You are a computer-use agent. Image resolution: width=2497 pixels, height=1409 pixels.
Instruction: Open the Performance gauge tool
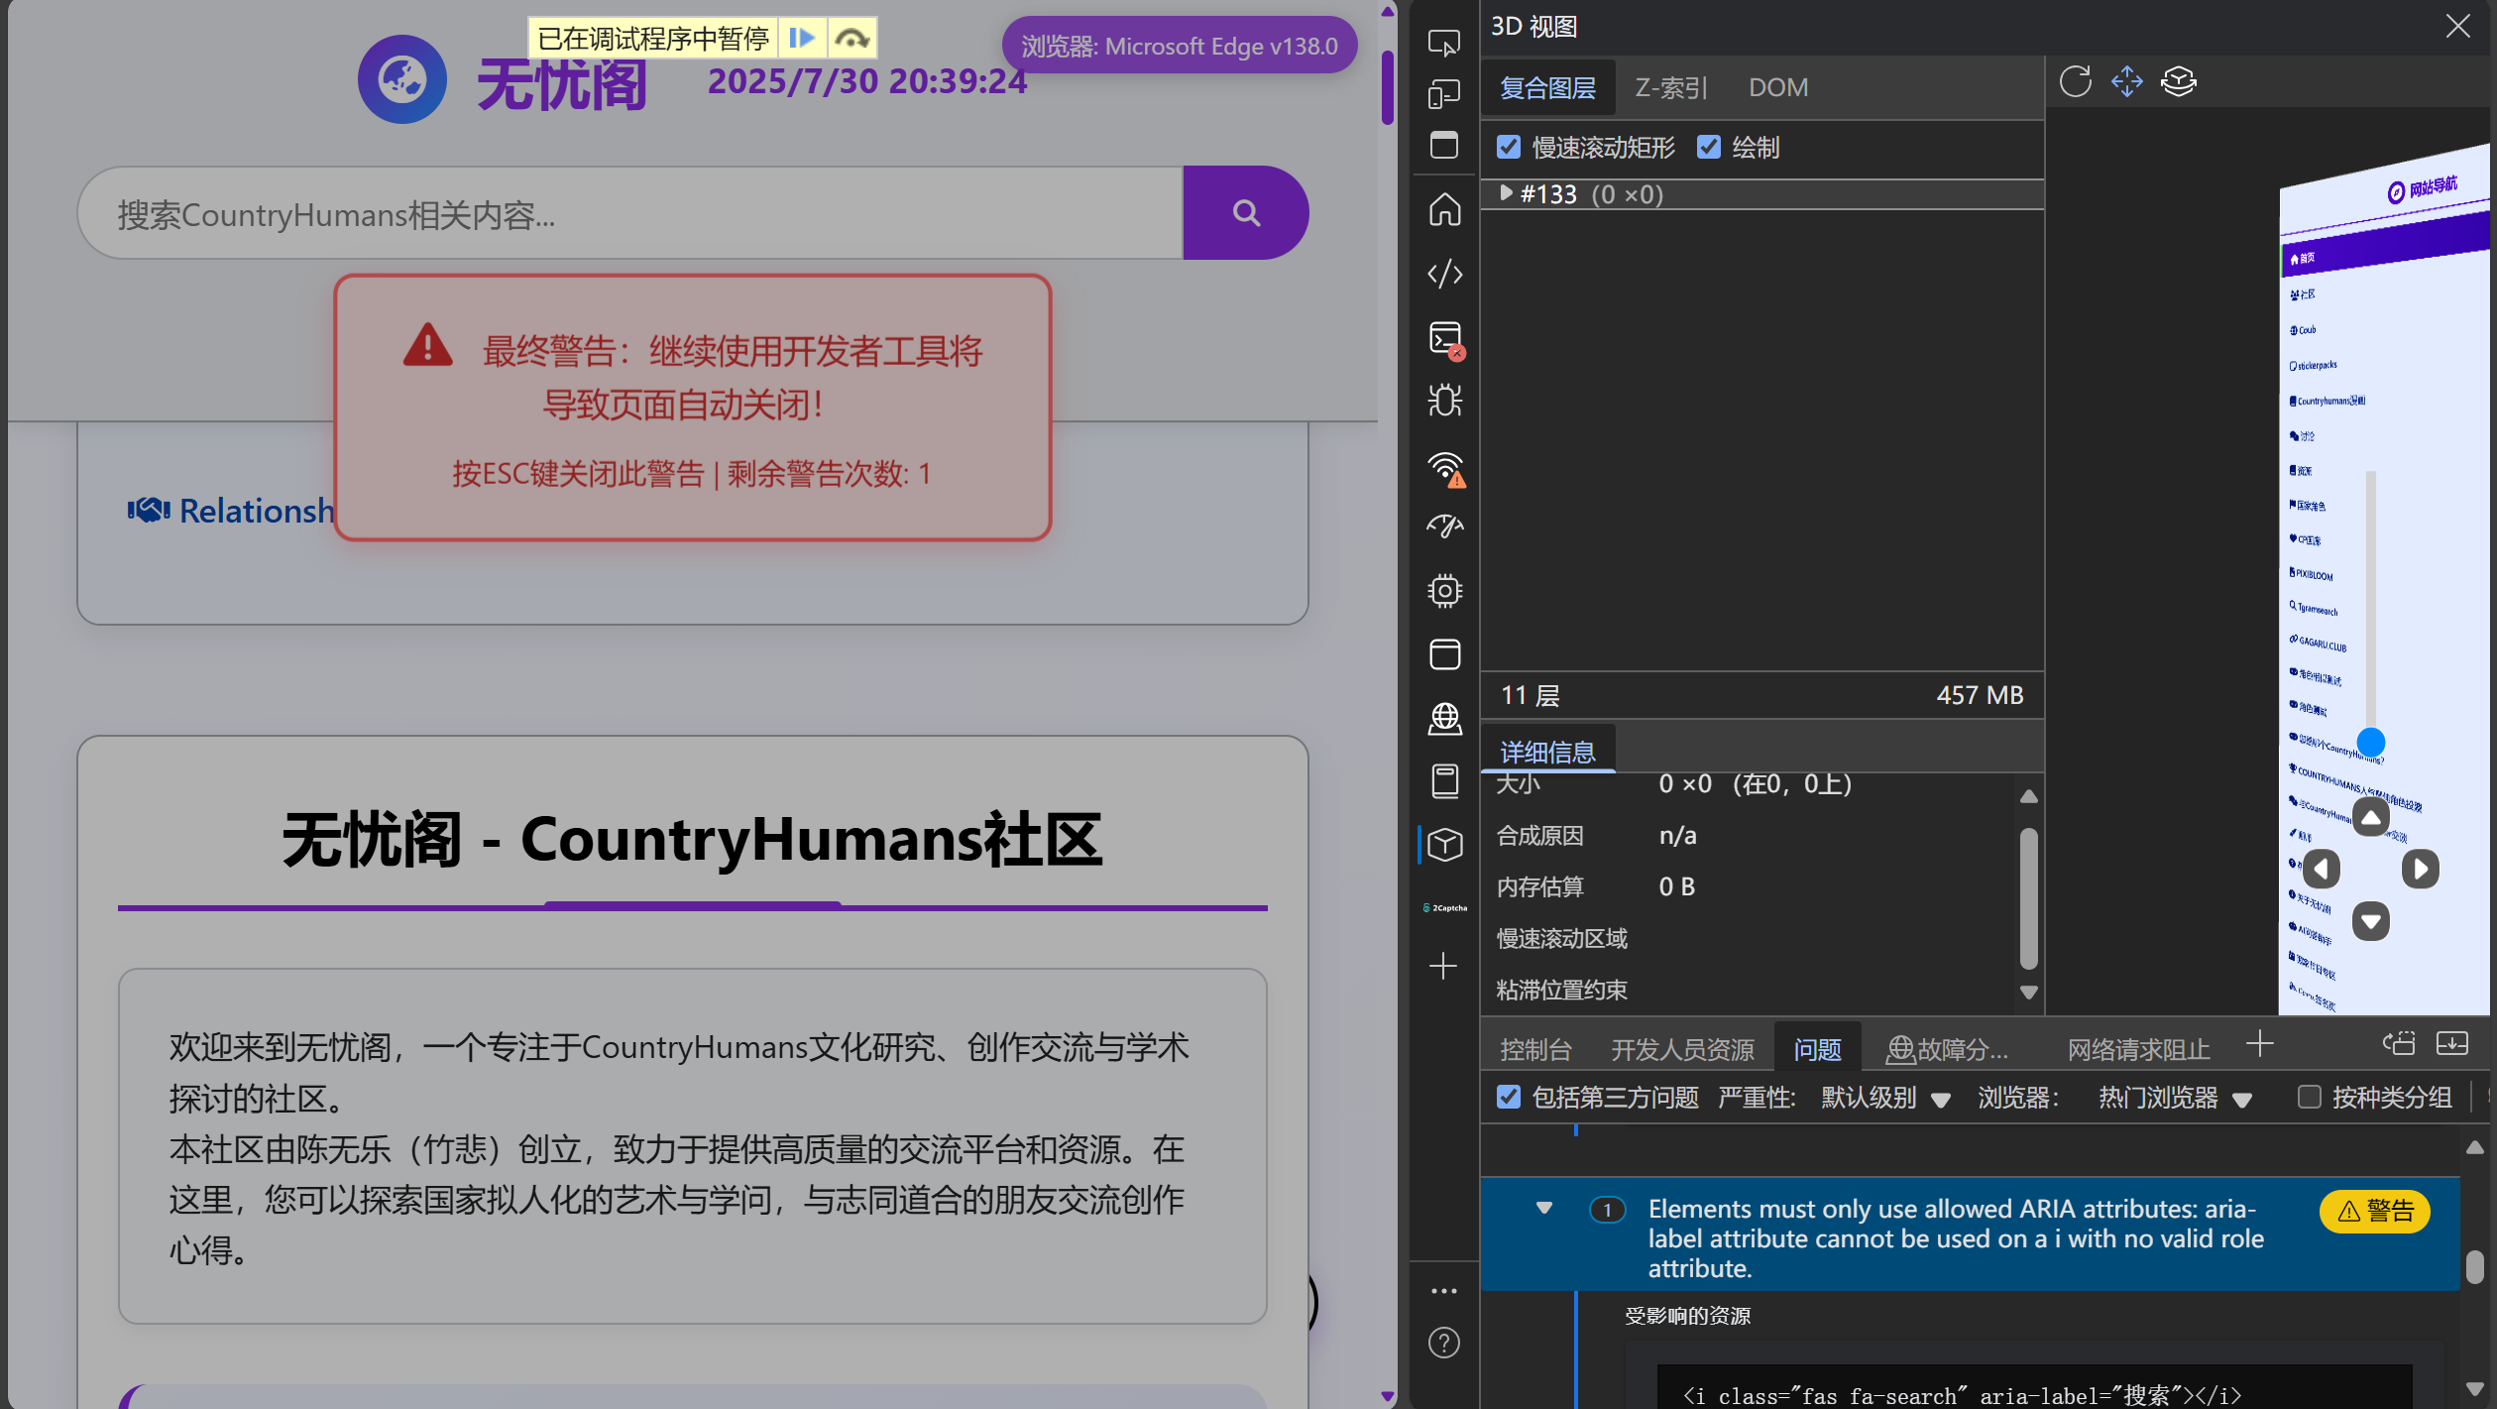pos(1444,527)
